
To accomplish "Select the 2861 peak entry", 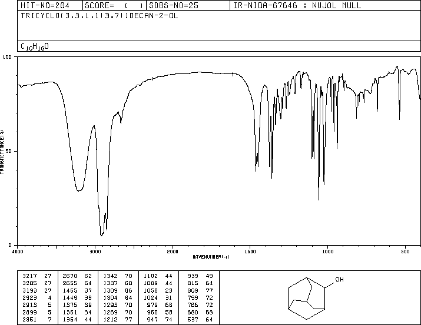I will [37, 319].
